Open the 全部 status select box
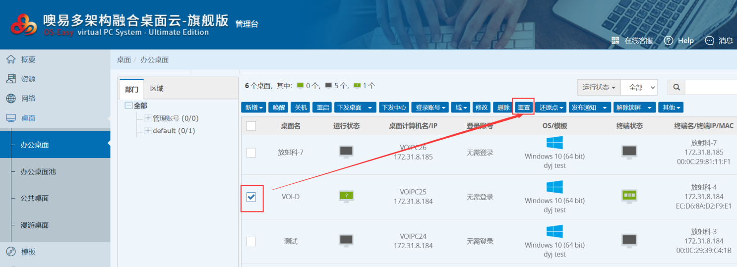This screenshot has width=737, height=267. 639,88
